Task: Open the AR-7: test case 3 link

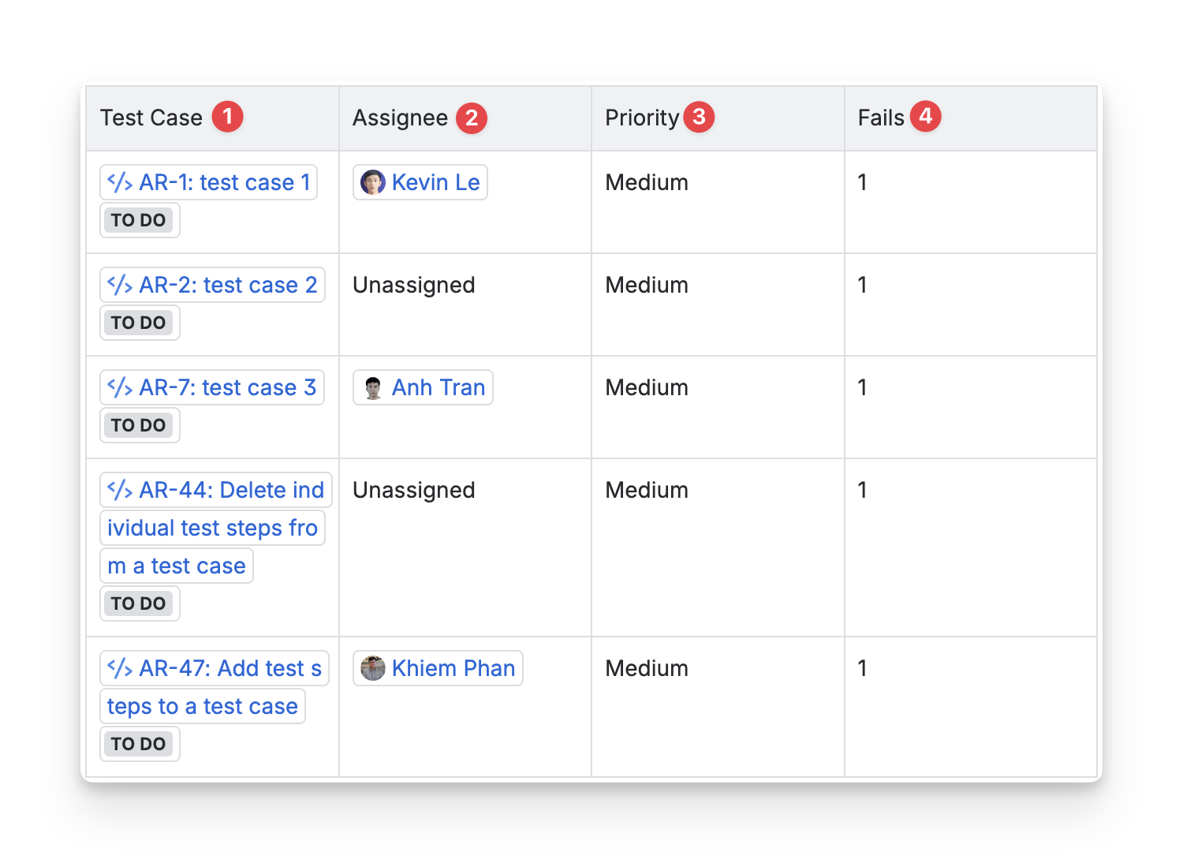Action: coord(227,387)
